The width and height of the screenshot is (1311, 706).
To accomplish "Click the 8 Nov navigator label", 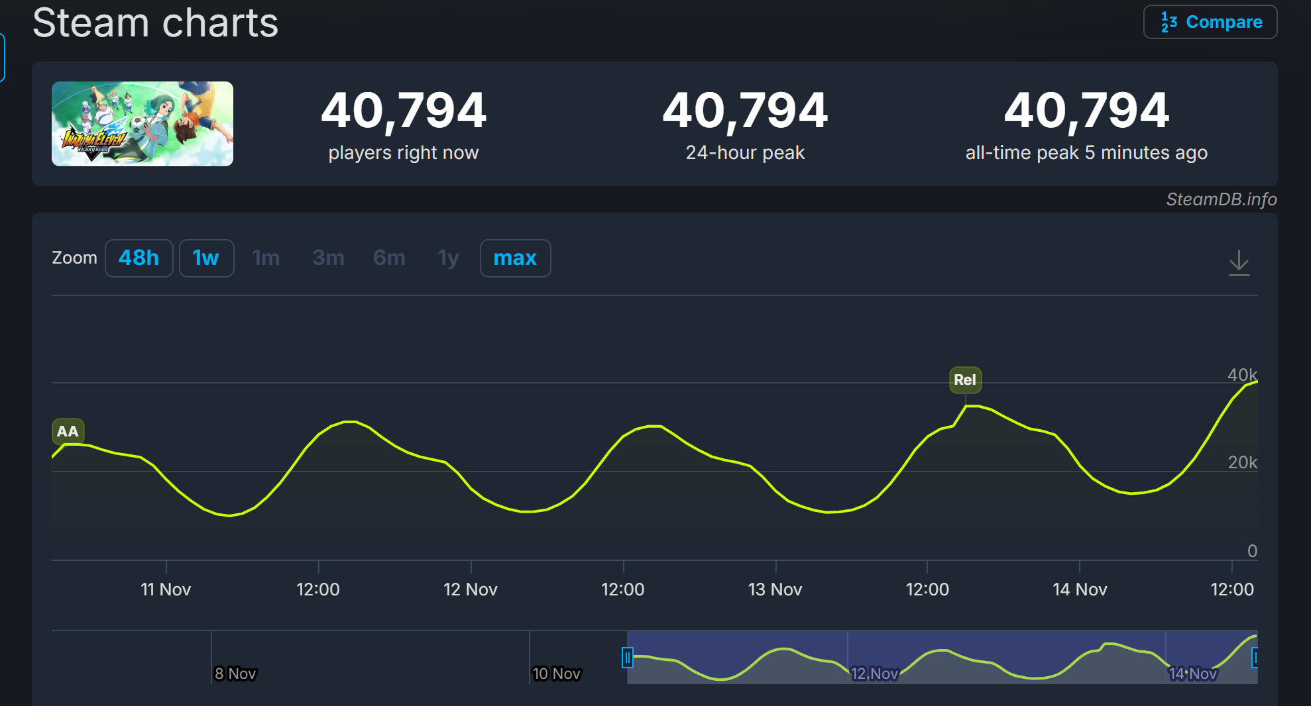I will point(235,674).
